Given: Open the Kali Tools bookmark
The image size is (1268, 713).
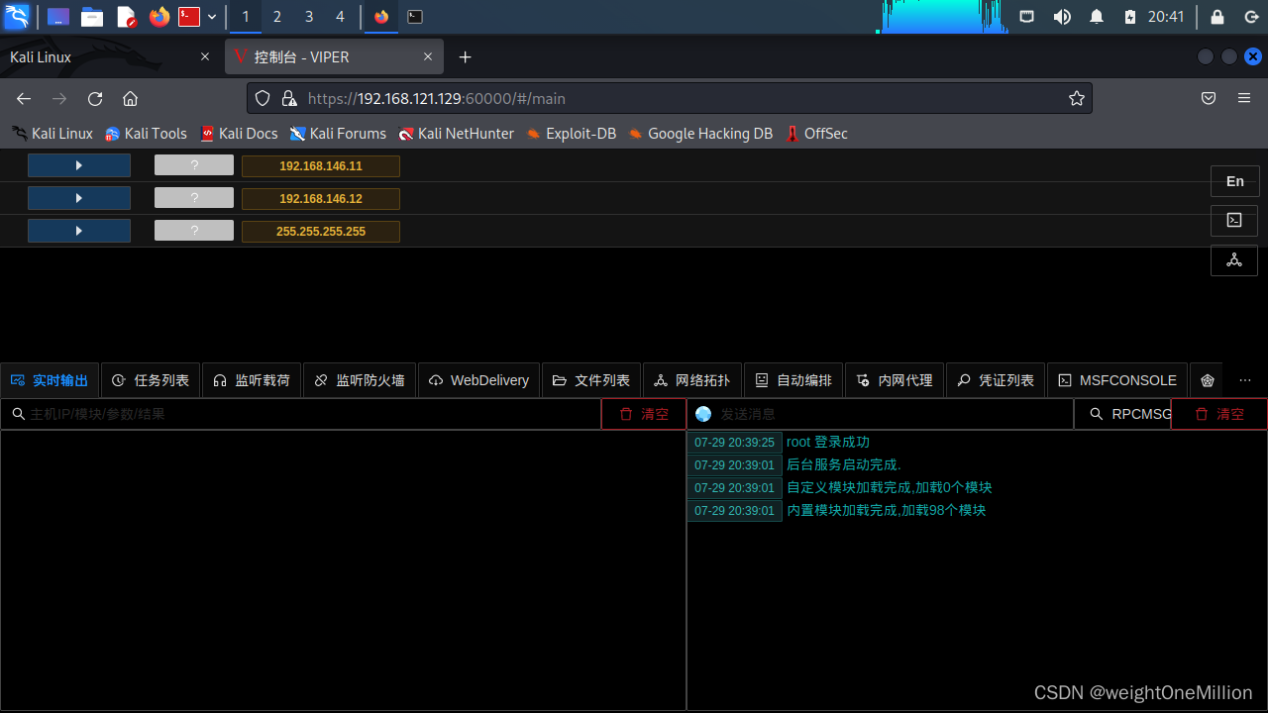Looking at the screenshot, I should click(146, 134).
